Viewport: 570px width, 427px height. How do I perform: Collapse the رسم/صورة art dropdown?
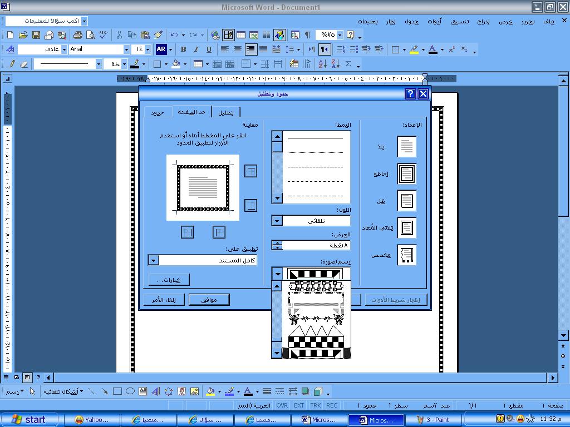coord(277,274)
